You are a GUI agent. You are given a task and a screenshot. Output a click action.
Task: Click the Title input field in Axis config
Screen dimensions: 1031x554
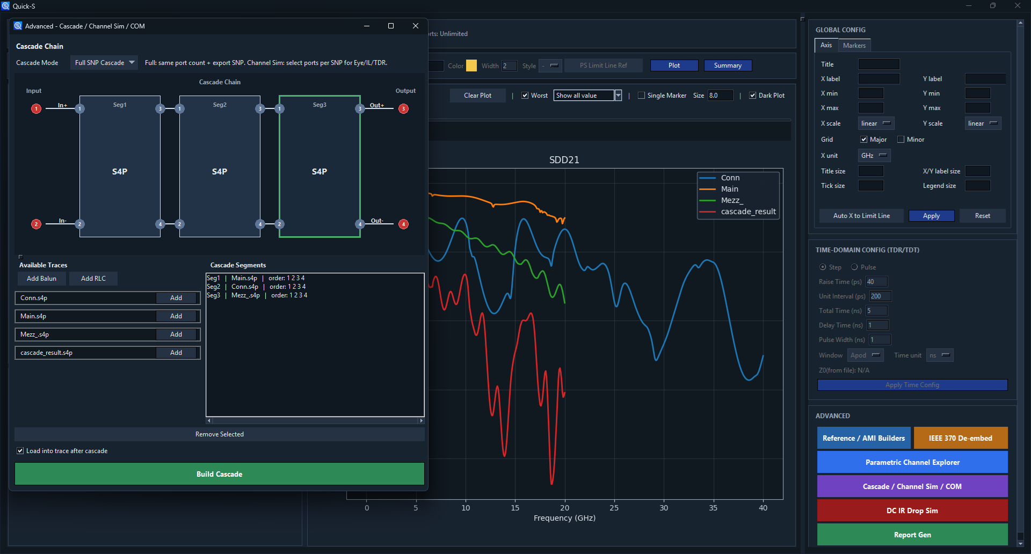(878, 64)
